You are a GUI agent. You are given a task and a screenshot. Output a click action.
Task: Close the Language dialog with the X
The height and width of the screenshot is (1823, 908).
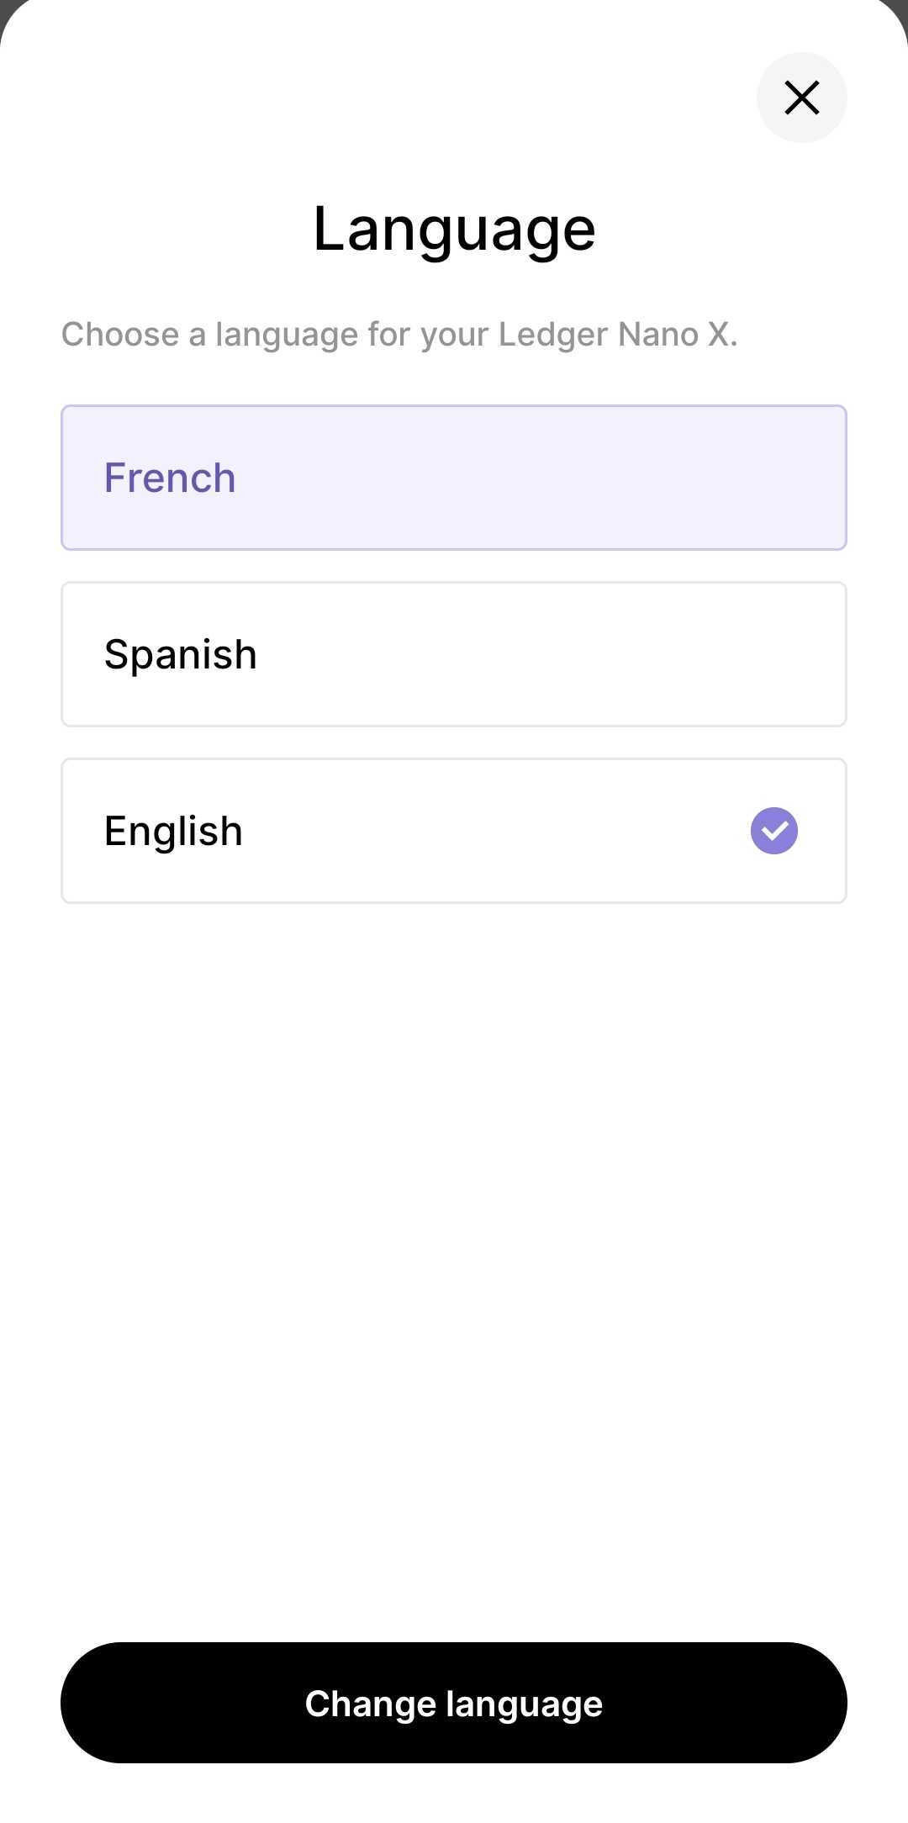(x=801, y=98)
